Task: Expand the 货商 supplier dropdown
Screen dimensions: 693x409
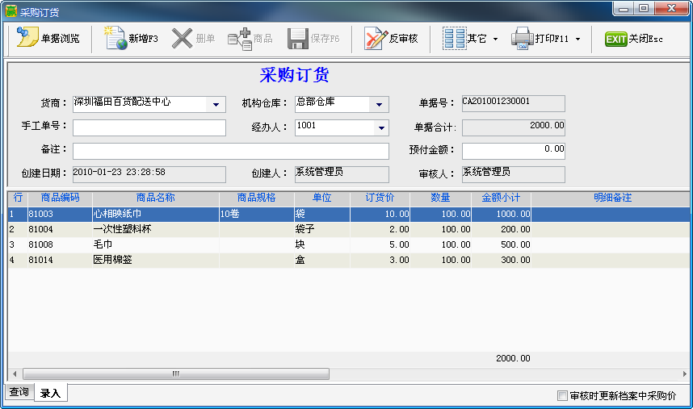Action: pyautogui.click(x=216, y=104)
